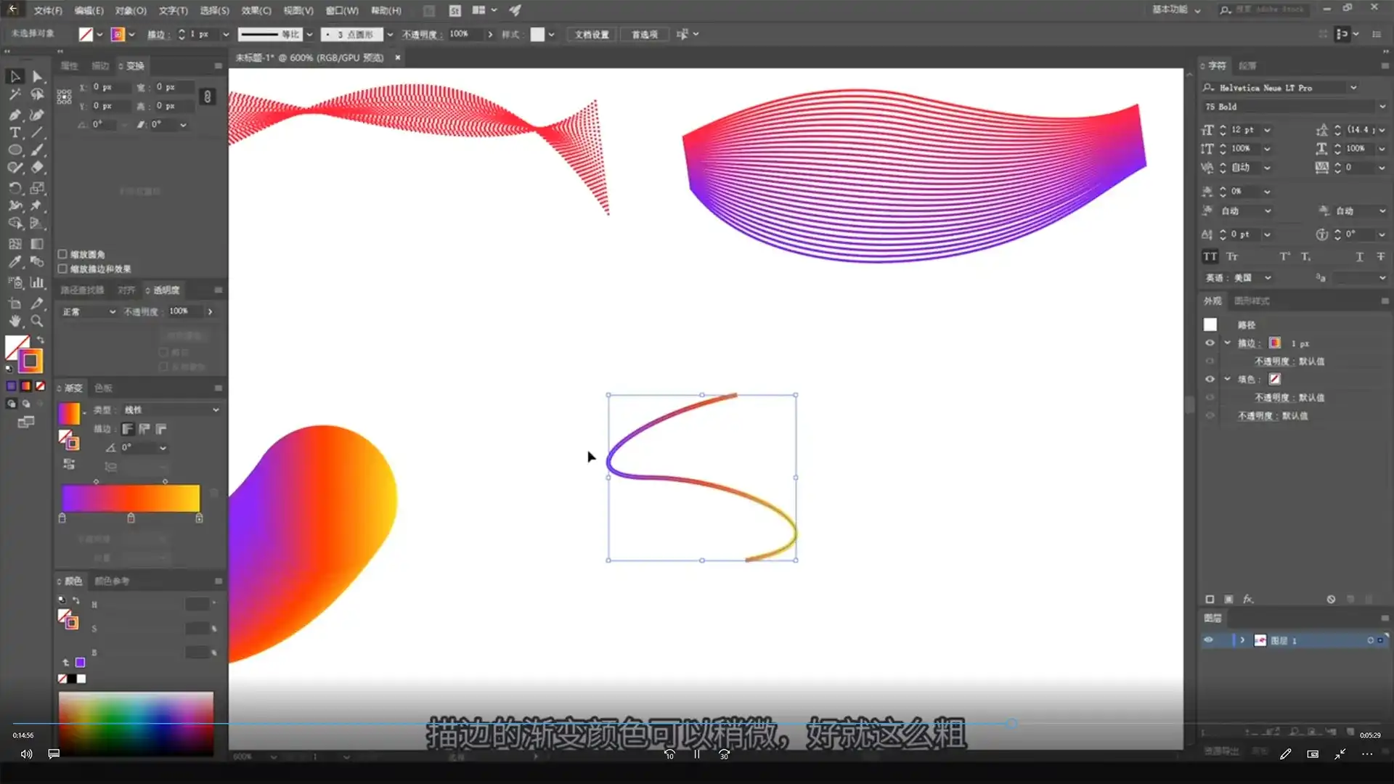Select the Eyedropper tool
The height and width of the screenshot is (784, 1394).
click(15, 262)
